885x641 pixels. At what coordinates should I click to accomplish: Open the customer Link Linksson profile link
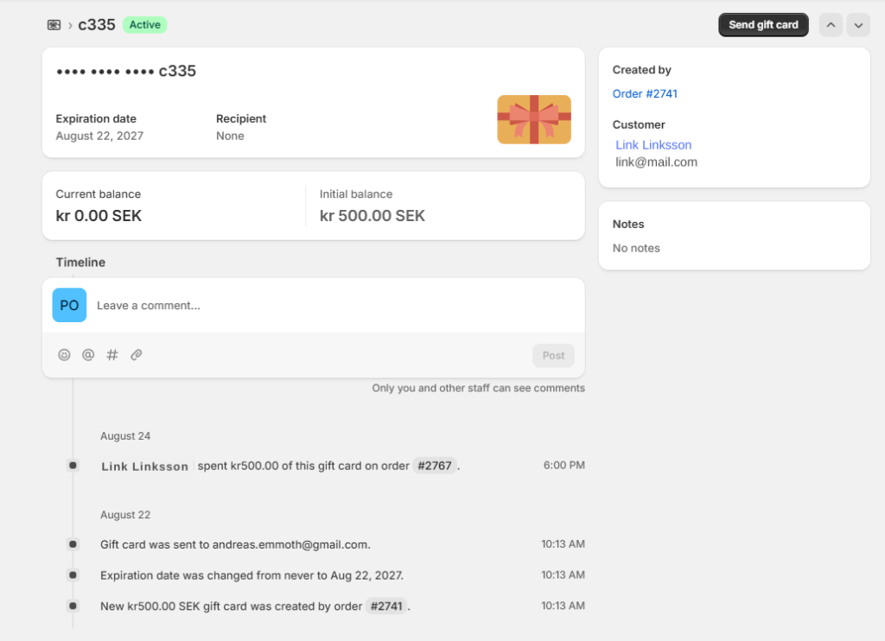click(x=653, y=144)
